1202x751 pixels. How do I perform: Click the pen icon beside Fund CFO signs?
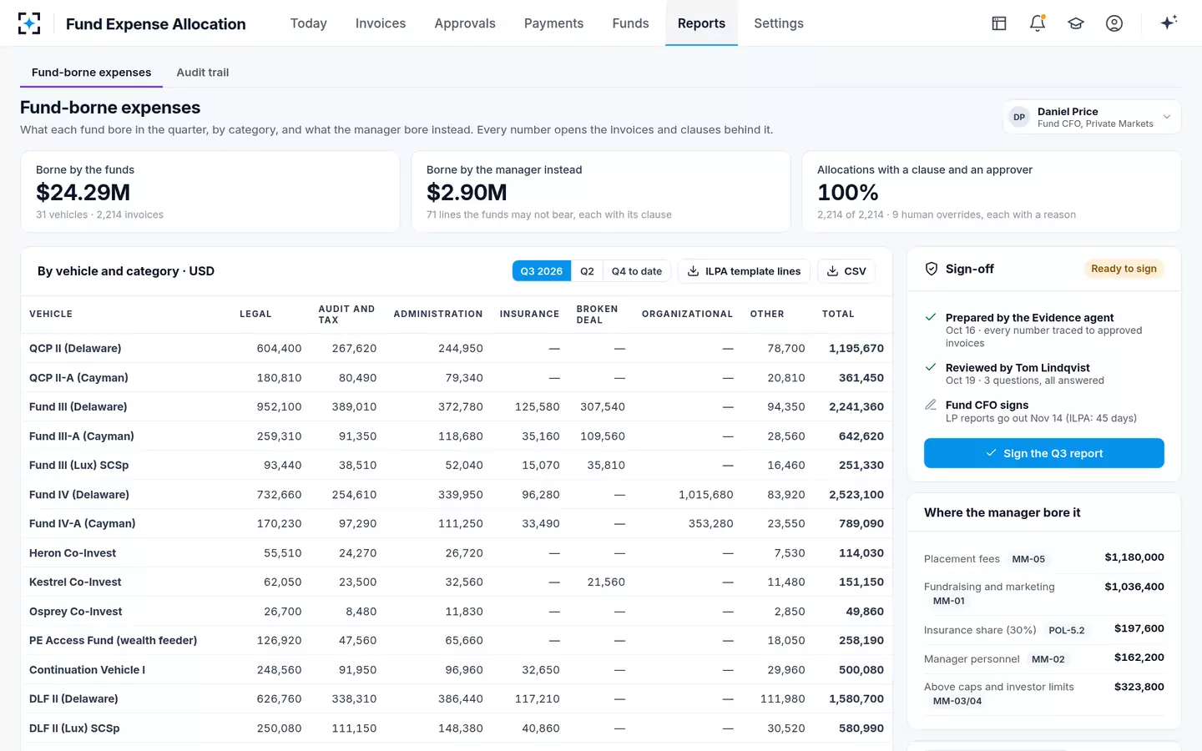point(931,405)
